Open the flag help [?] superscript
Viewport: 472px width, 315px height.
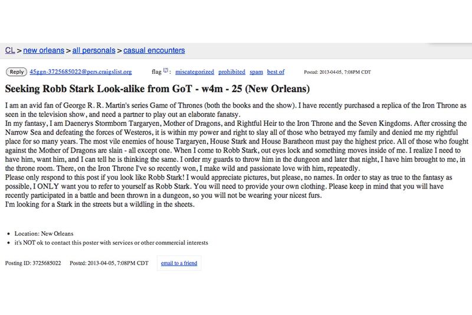166,71
